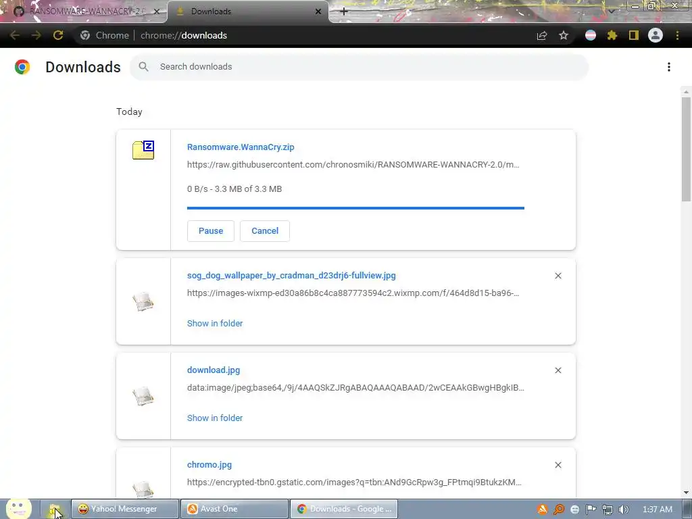Go forward using the forward arrow
This screenshot has width=692, height=519.
[x=36, y=35]
